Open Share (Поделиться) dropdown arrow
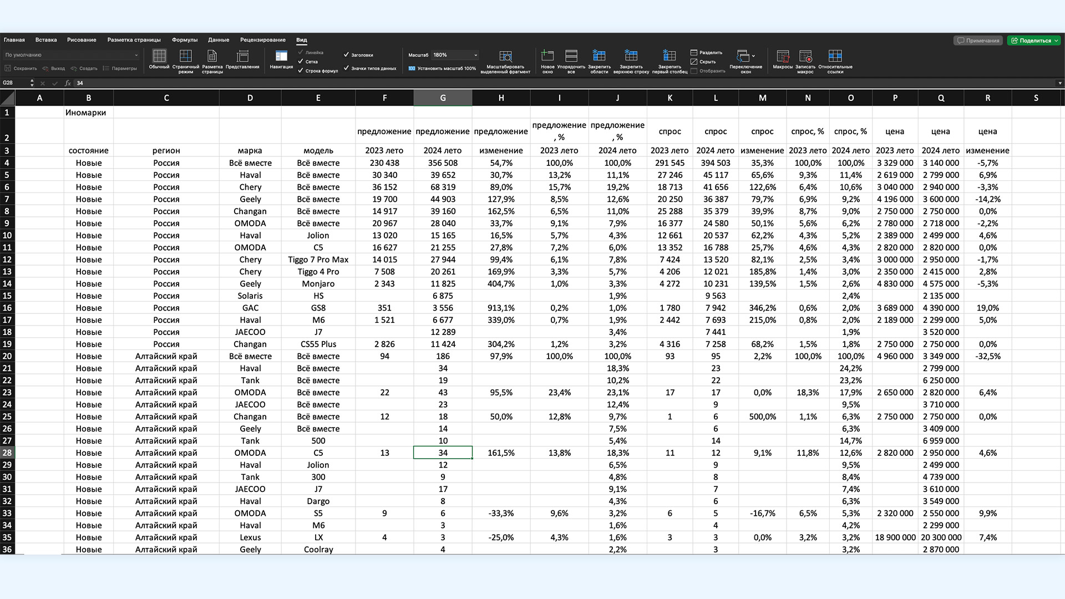Image resolution: width=1065 pixels, height=599 pixels. pos(1056,40)
